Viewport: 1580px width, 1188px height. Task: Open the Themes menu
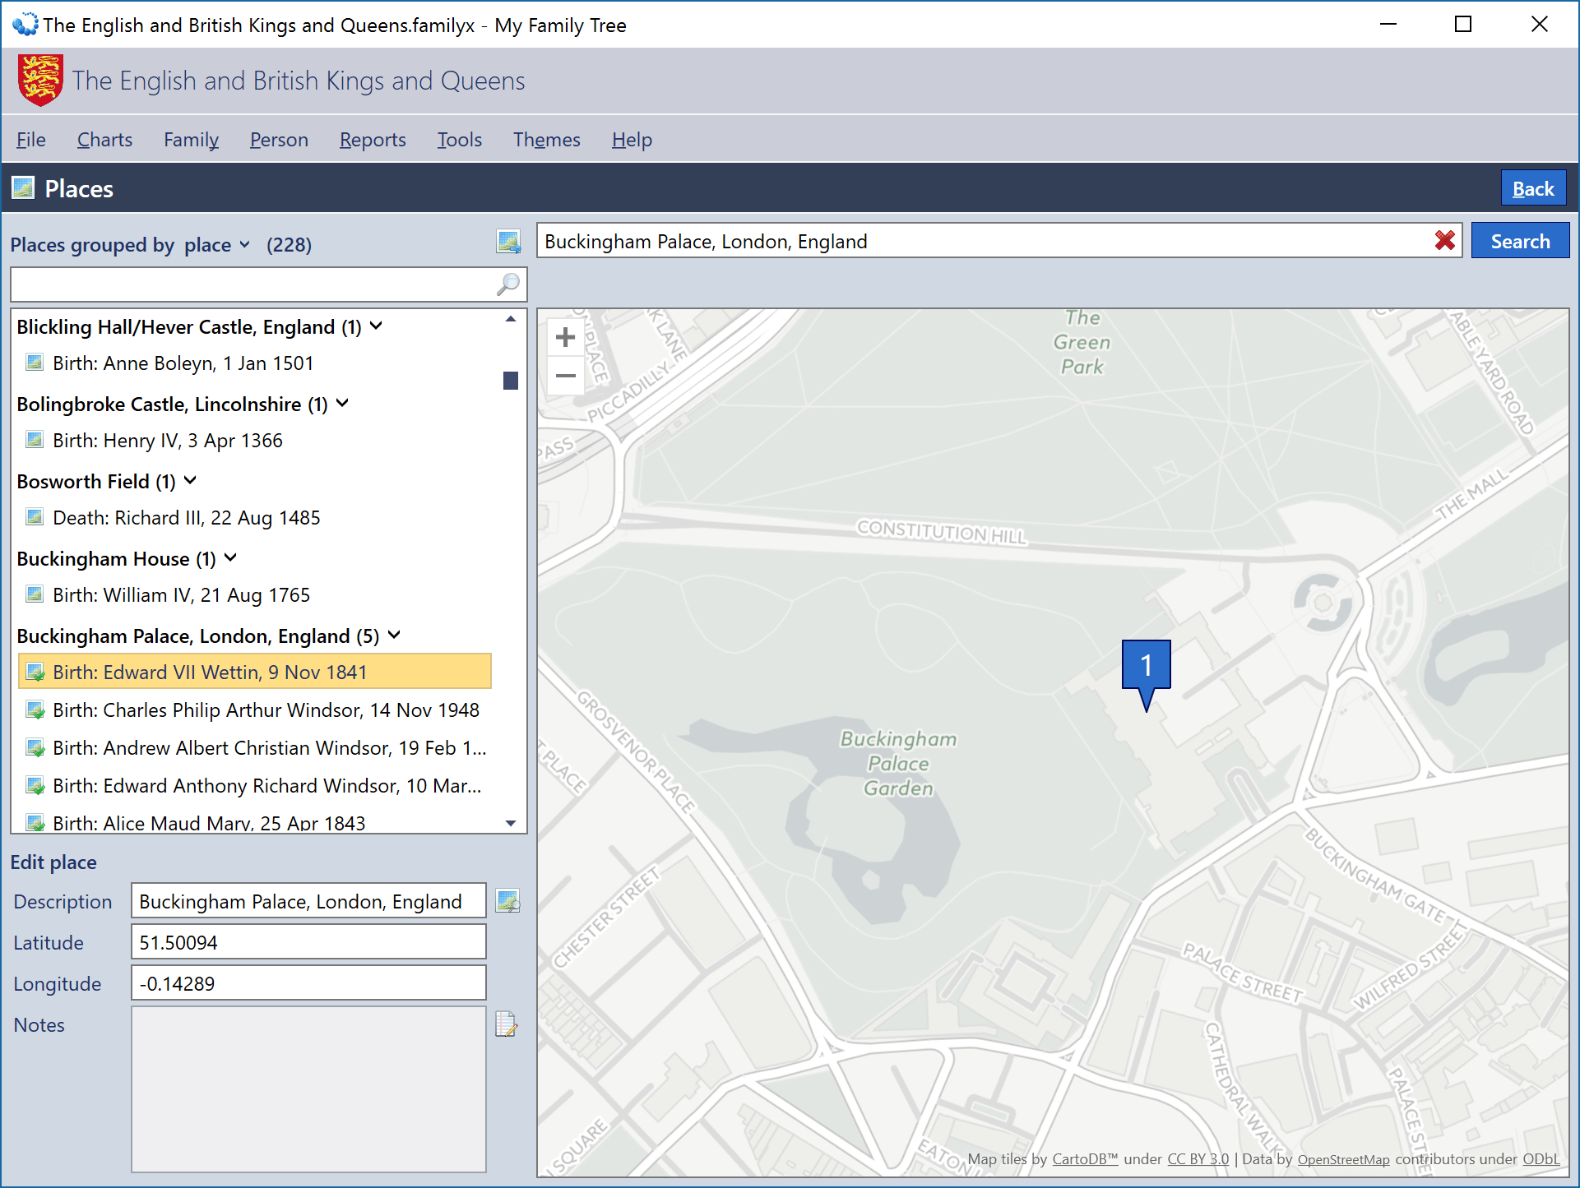(x=546, y=140)
